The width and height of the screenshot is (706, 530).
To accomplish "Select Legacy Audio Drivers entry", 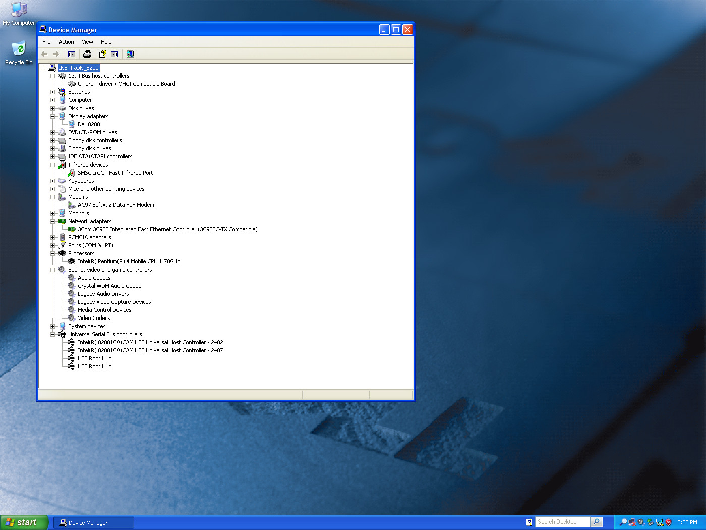I will [103, 294].
